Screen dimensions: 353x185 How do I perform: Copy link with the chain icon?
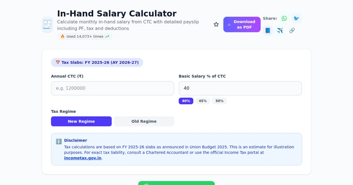click(292, 31)
